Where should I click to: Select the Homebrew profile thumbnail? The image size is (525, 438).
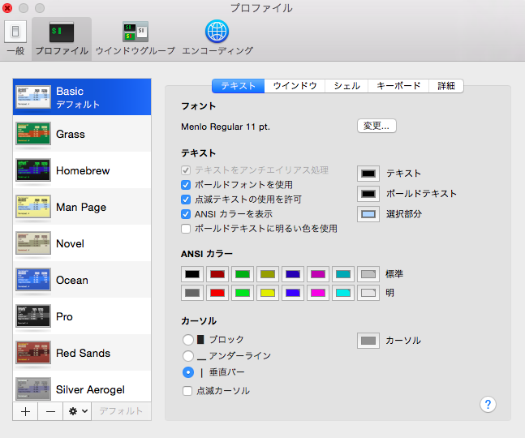tap(33, 170)
